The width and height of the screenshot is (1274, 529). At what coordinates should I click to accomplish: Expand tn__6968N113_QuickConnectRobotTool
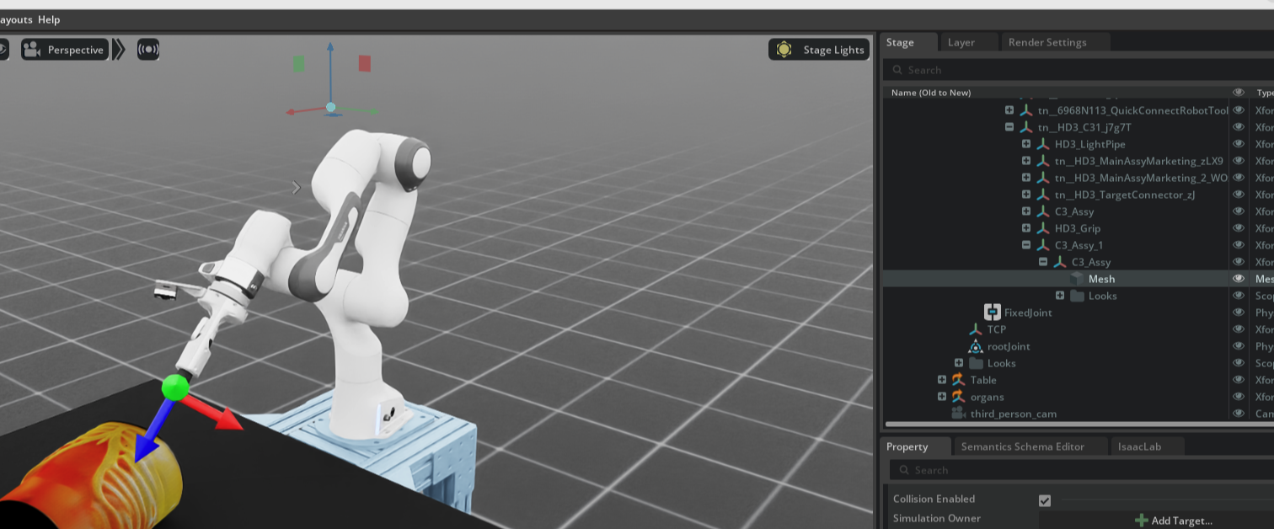pos(1009,110)
